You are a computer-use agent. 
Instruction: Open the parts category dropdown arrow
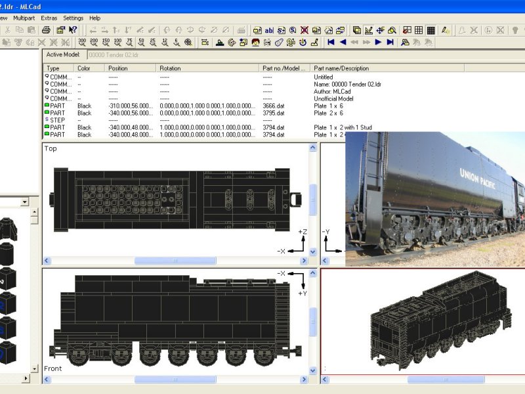point(25,202)
